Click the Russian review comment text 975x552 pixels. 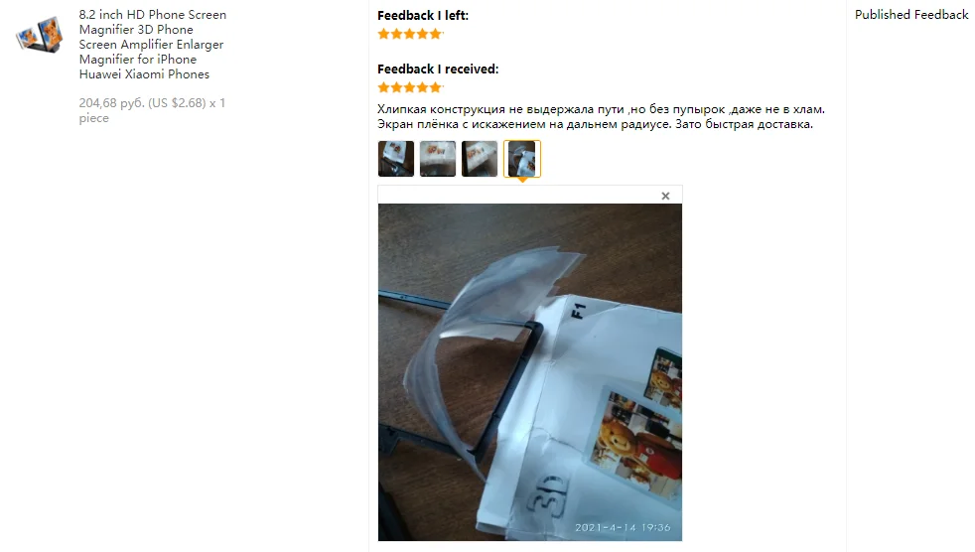(601, 117)
